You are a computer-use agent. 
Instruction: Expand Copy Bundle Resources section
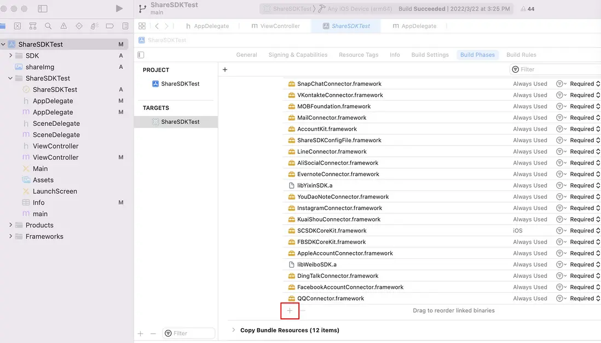point(233,330)
